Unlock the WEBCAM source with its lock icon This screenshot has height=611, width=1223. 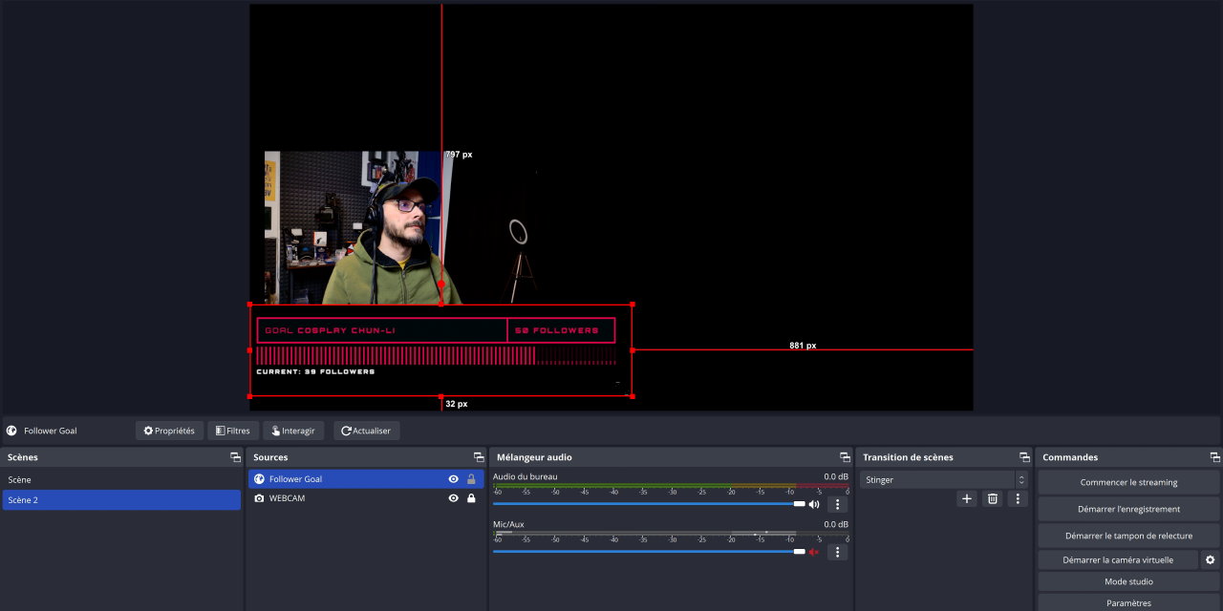point(471,498)
